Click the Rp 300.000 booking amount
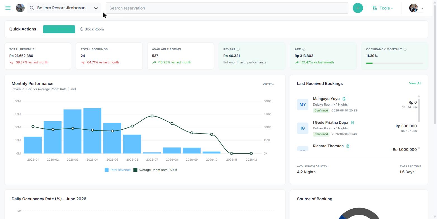Screen dimensions: 437x219 click(406, 126)
